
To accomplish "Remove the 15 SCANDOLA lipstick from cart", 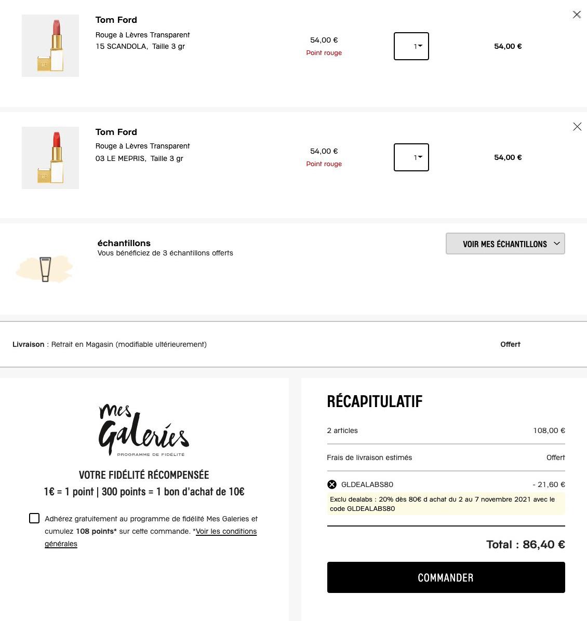I will coord(577,15).
